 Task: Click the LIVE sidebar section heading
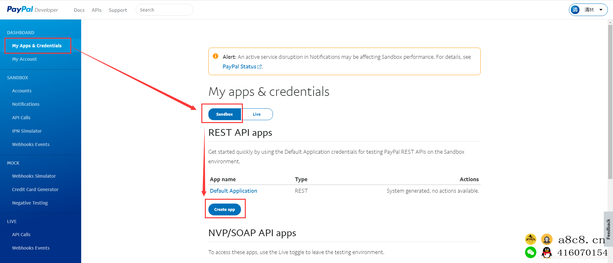pyautogui.click(x=12, y=221)
